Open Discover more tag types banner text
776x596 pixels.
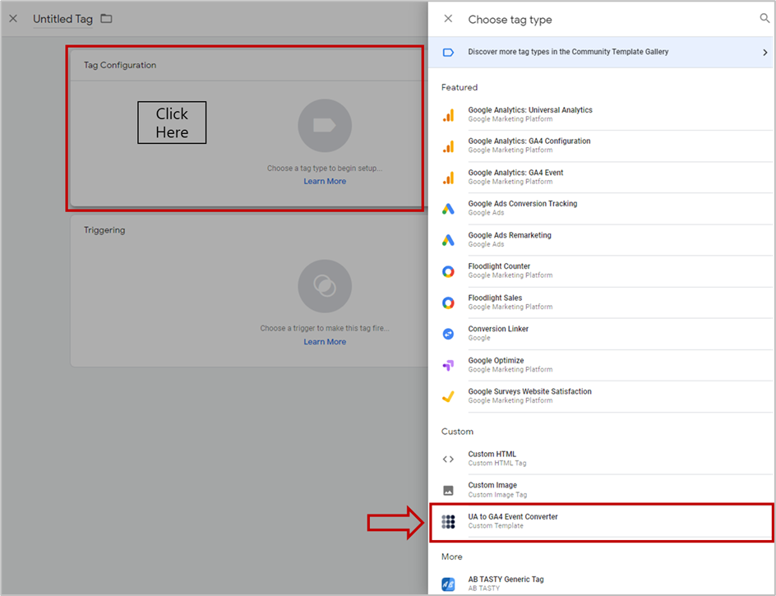(x=568, y=52)
